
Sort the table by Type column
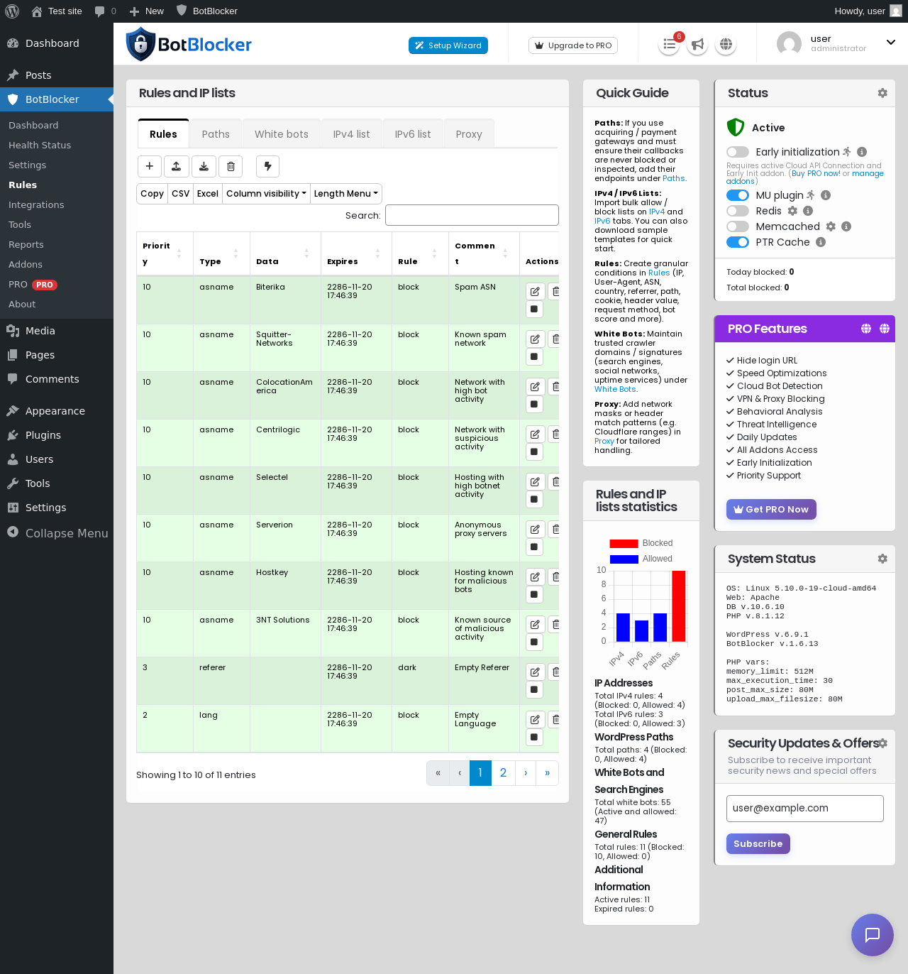pos(221,253)
